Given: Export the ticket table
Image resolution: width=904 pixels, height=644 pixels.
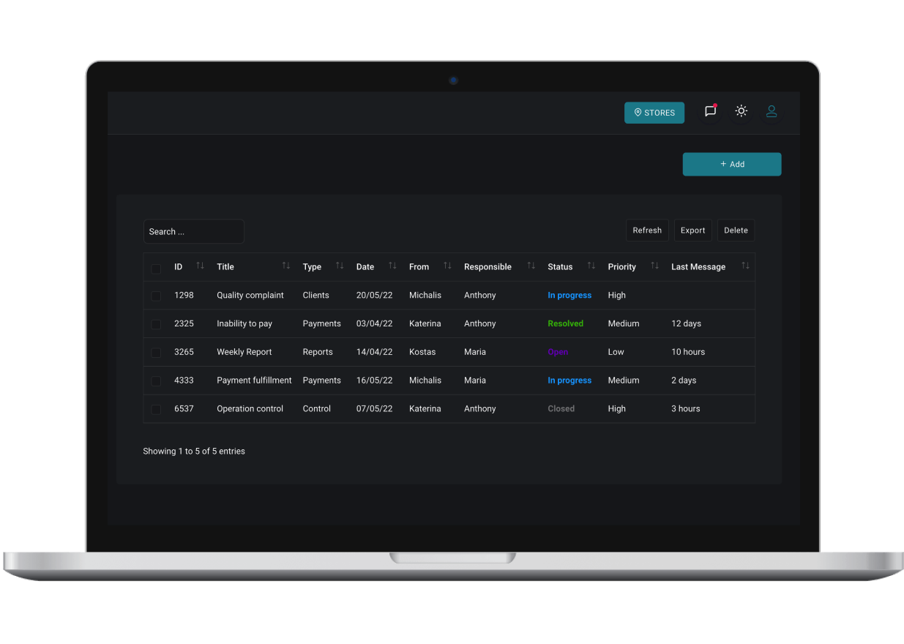Looking at the screenshot, I should (x=692, y=231).
